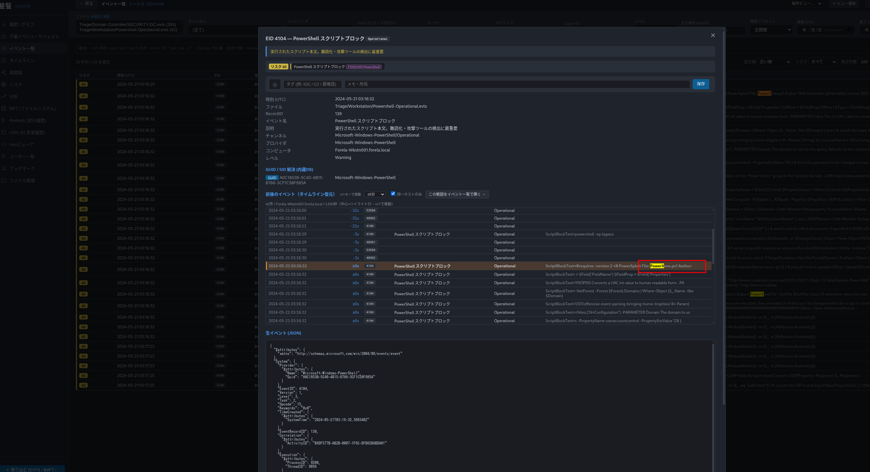The height and width of the screenshot is (472, 870).
Task: Click 取り込む (EVTX / $MFT) button
Action: point(32,469)
